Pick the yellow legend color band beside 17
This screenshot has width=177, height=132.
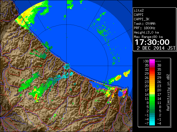(x=152, y=90)
